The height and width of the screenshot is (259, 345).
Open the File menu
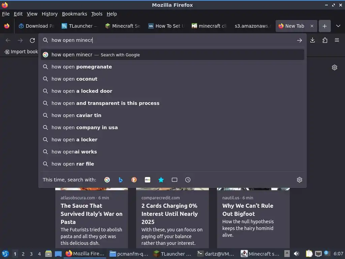6,14
